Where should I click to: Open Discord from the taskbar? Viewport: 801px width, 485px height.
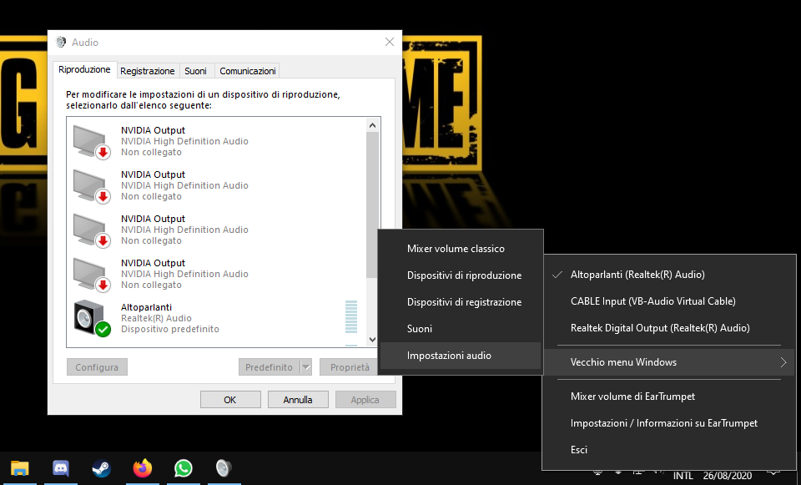tap(61, 468)
